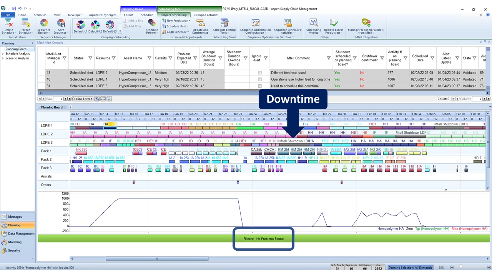Viewport: 492px width, 276px height.
Task: Open Scheduling Metrics
Action: point(314,26)
